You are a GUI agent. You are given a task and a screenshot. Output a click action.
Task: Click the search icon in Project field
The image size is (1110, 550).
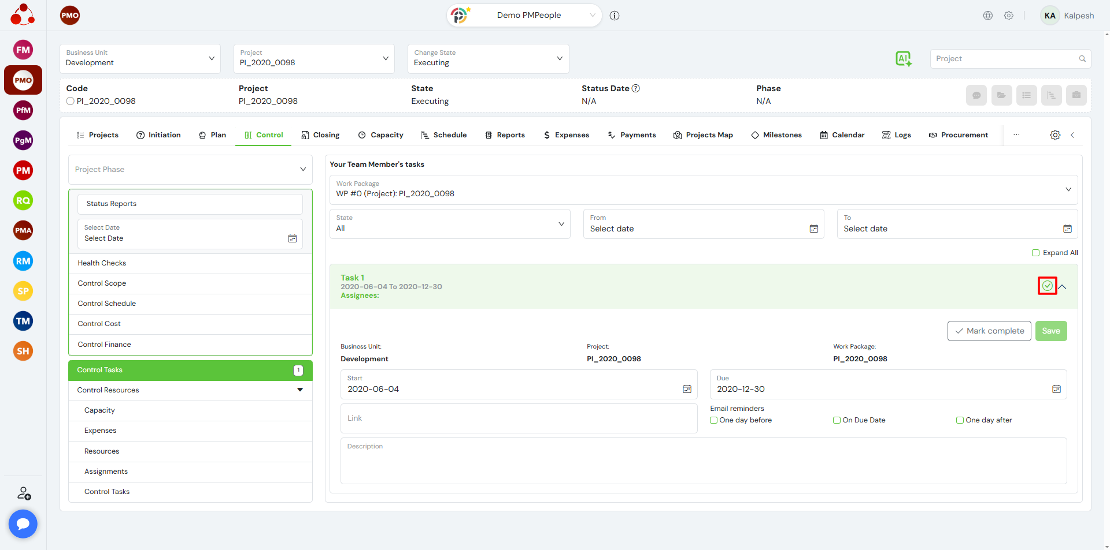point(1082,59)
